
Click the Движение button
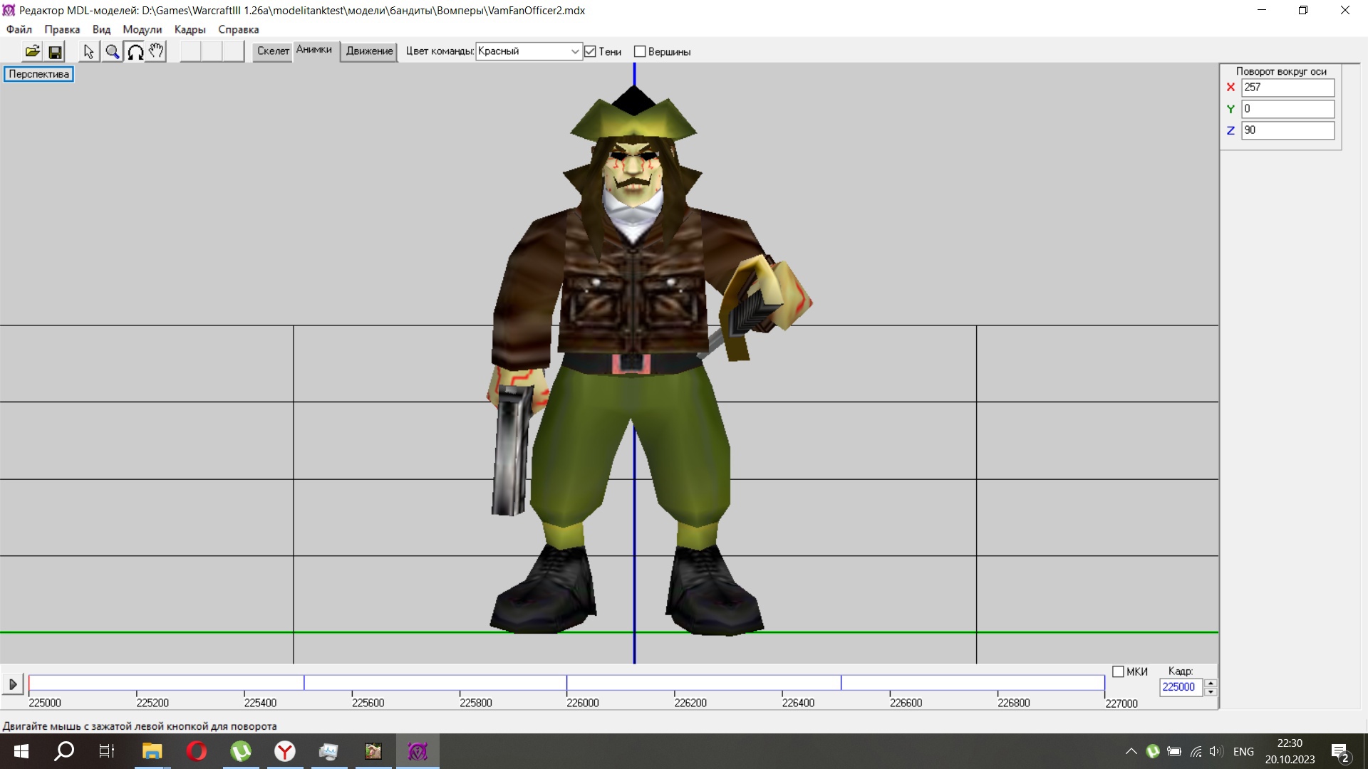pyautogui.click(x=369, y=51)
